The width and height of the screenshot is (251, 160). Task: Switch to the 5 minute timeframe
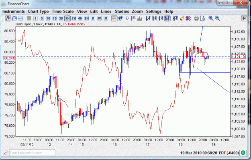point(42,18)
